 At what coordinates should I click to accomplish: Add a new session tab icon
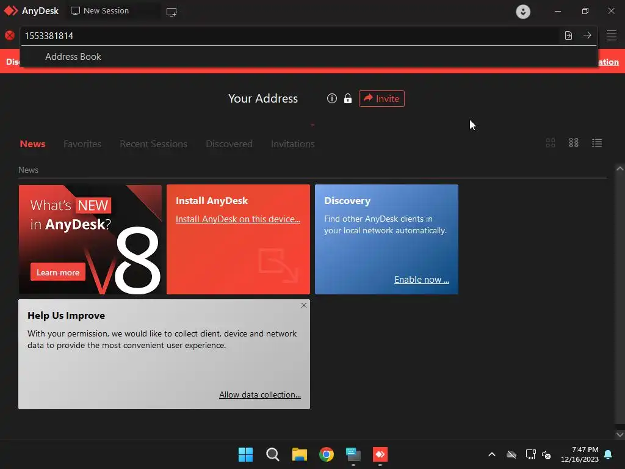tap(172, 12)
